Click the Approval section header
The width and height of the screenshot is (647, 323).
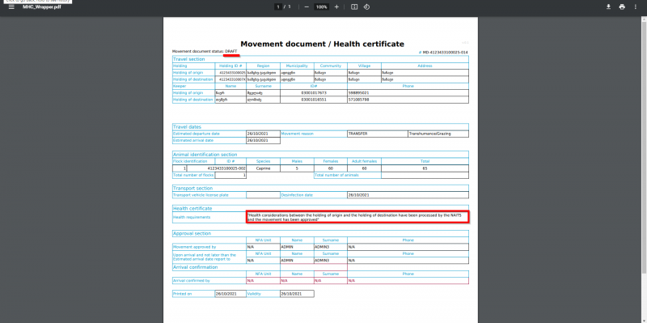coord(192,233)
